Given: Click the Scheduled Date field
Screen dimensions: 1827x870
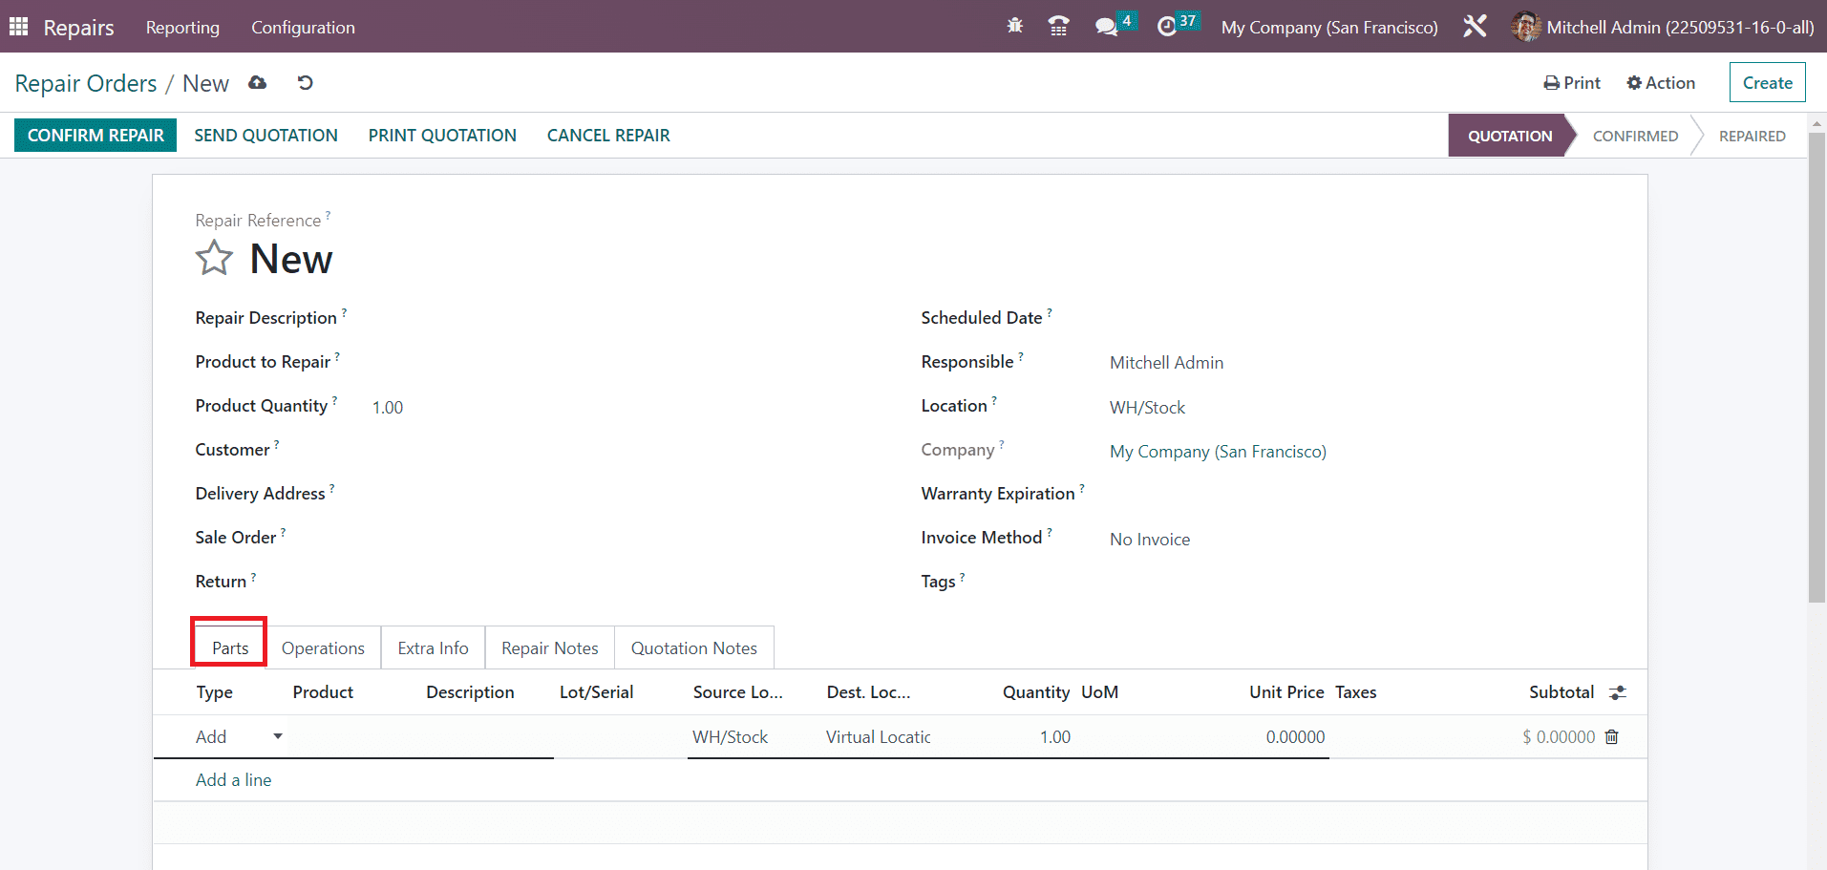Looking at the screenshot, I should pos(1356,319).
